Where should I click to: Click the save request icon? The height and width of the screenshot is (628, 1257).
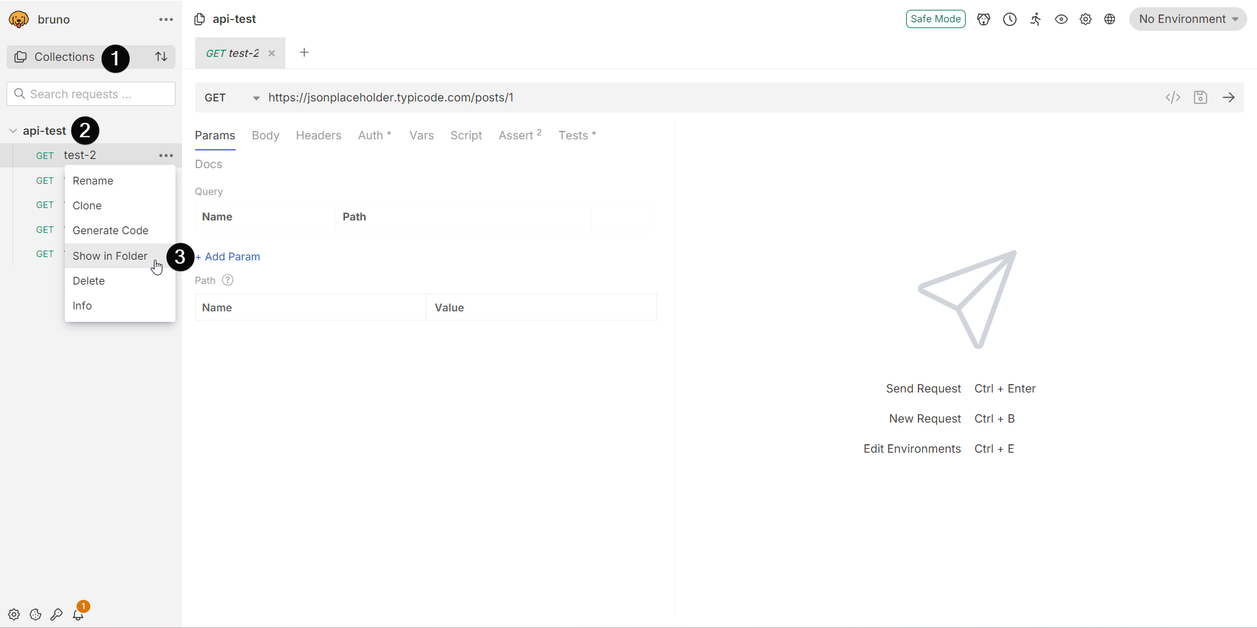coord(1200,97)
